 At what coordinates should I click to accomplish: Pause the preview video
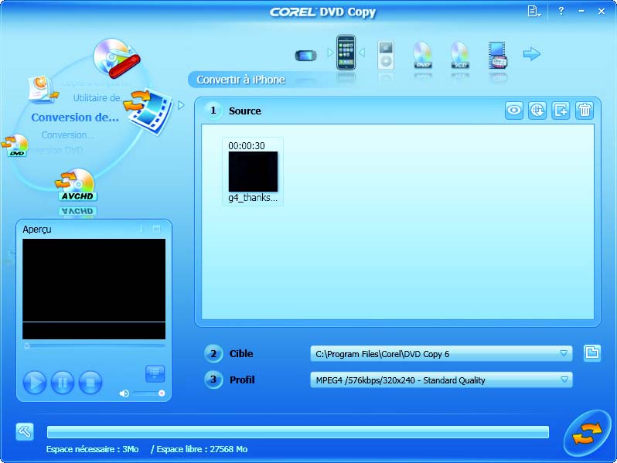[63, 382]
